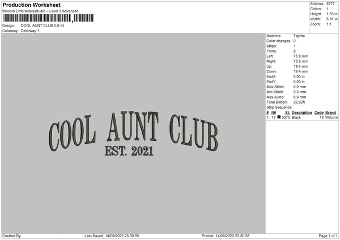
Task: Click the Left value 73.8 mm
Action: click(x=301, y=56)
